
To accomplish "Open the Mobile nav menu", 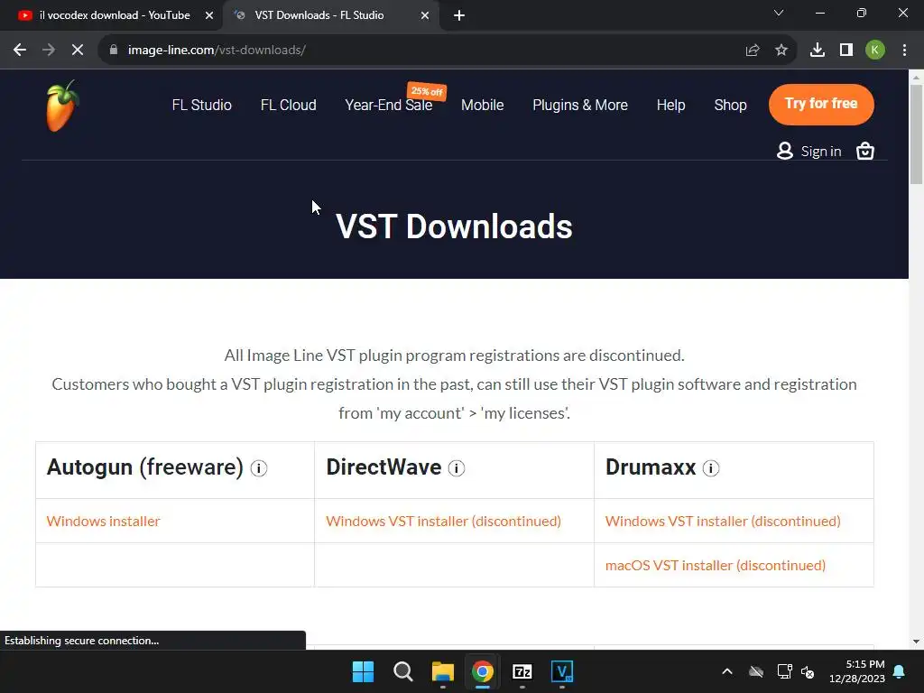I will pos(482,105).
